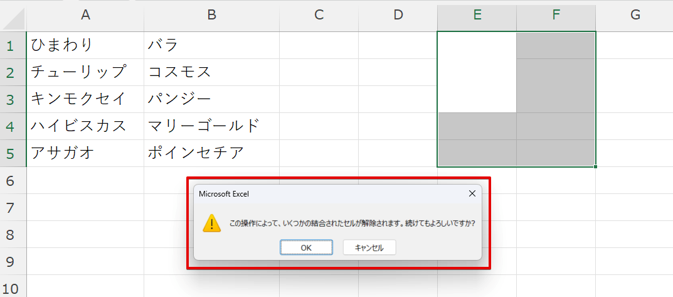Click the yellow warning icon in dialog
Viewport: 673px width, 297px height.
[212, 223]
